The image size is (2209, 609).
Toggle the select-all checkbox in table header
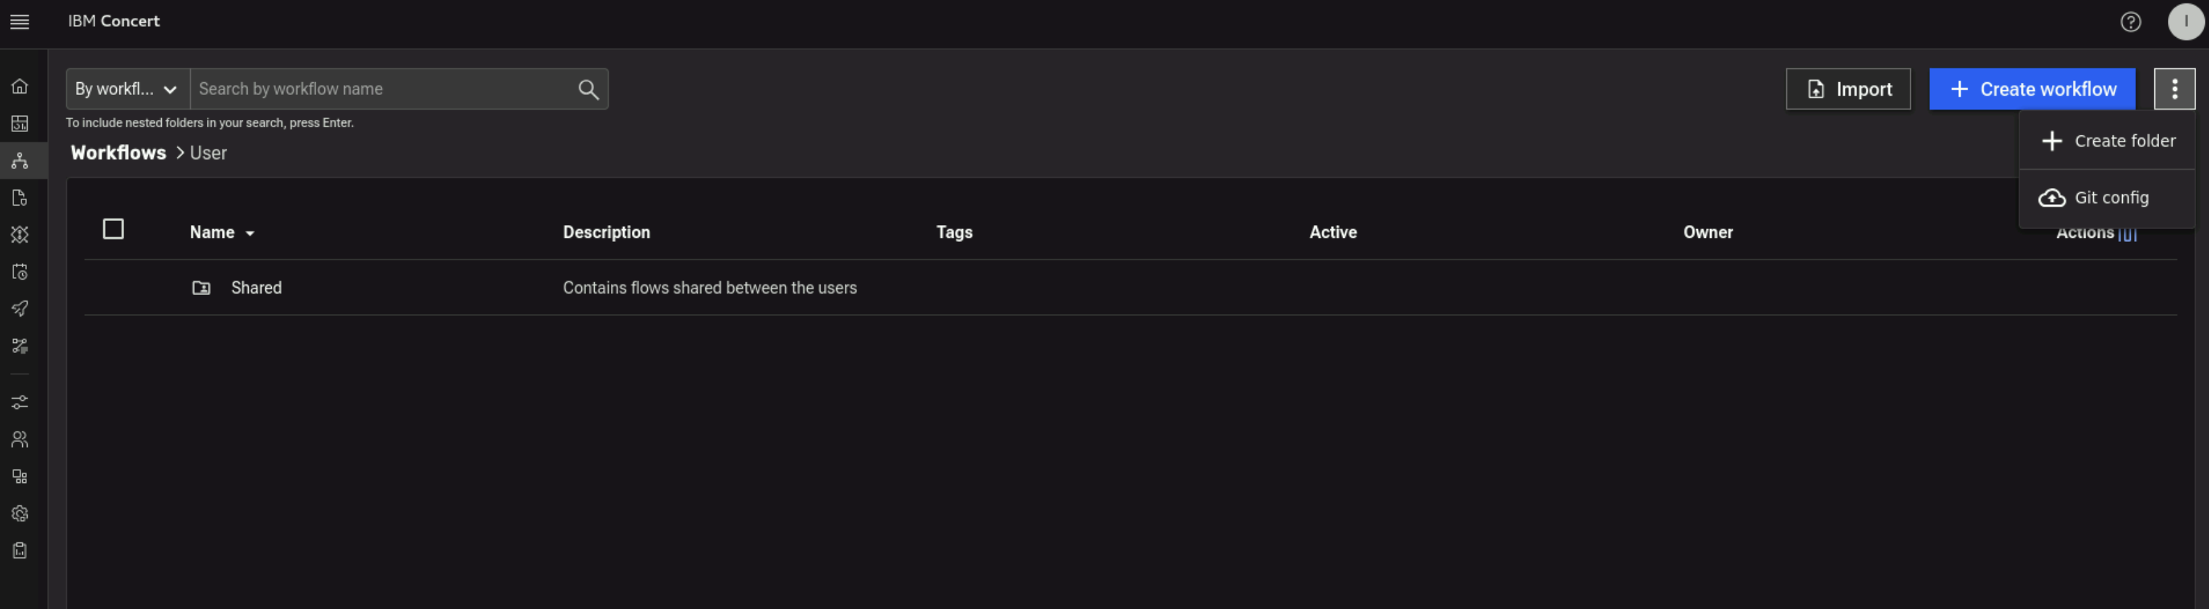(x=113, y=230)
